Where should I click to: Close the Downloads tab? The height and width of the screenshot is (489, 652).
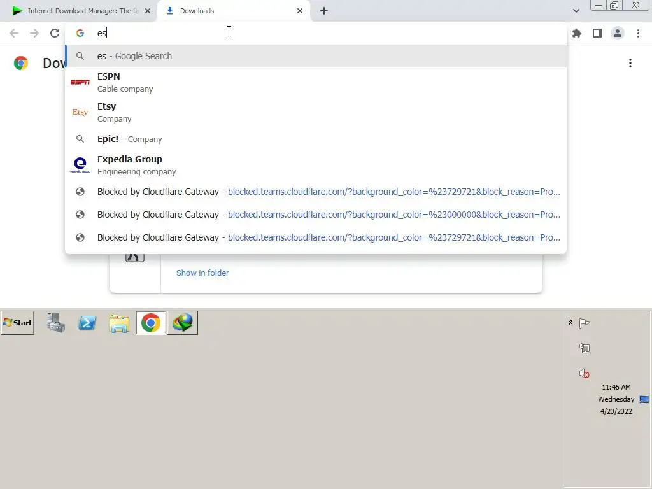pos(300,11)
